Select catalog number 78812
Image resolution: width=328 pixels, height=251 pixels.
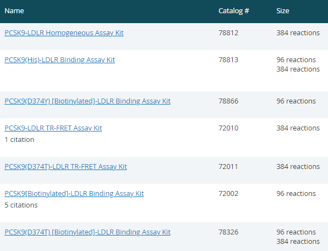[x=228, y=33]
